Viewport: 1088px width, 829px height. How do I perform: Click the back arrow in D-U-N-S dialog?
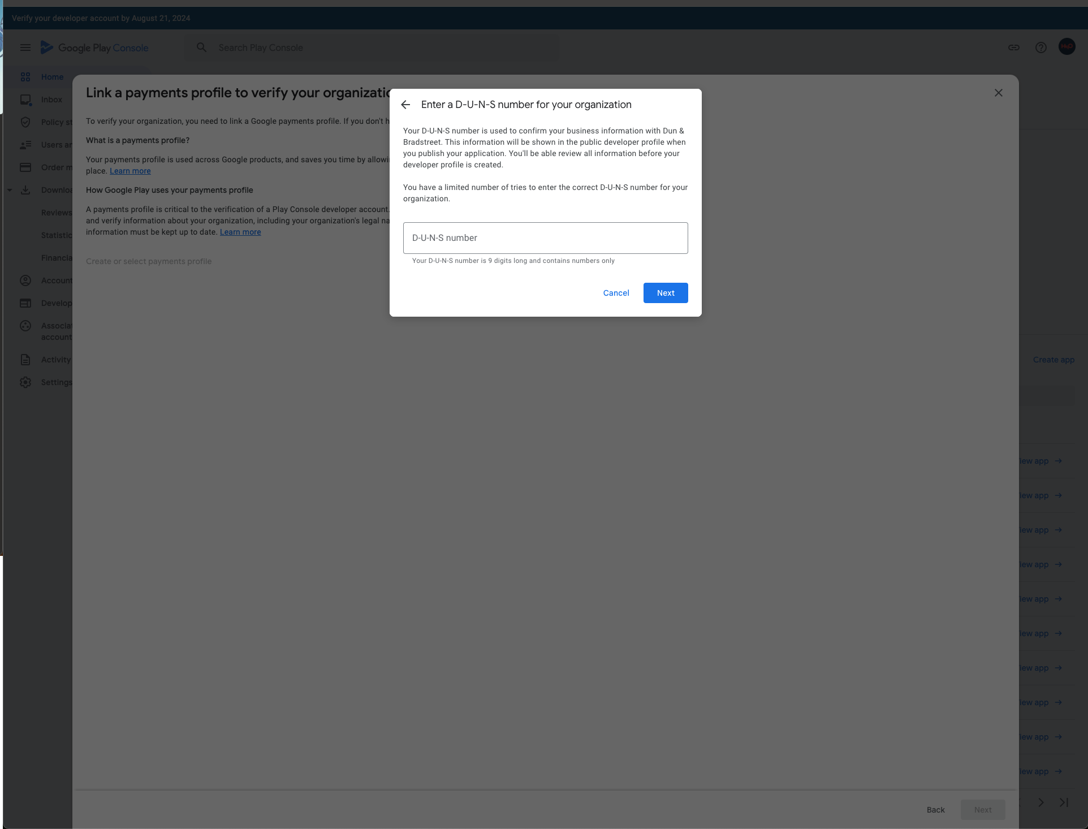405,105
